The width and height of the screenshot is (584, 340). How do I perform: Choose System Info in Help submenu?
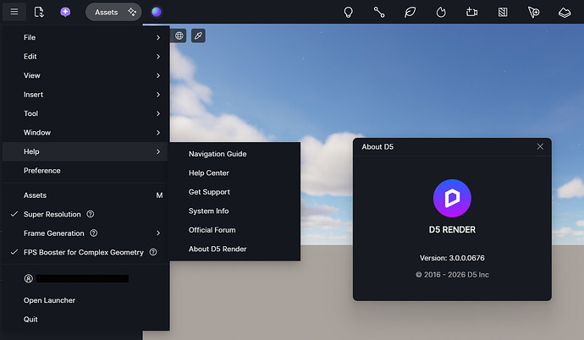(x=208, y=211)
